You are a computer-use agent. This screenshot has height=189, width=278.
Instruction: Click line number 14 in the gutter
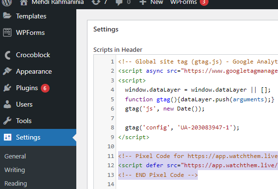[x=111, y=184]
